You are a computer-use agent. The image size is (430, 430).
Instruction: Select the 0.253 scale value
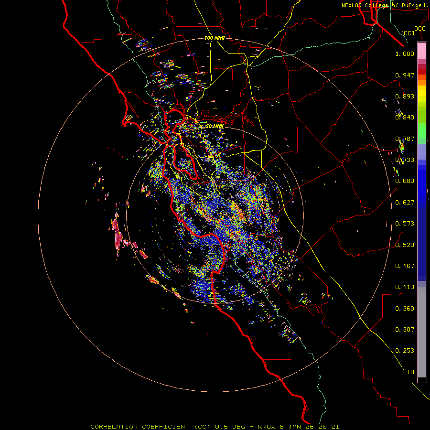[405, 351]
